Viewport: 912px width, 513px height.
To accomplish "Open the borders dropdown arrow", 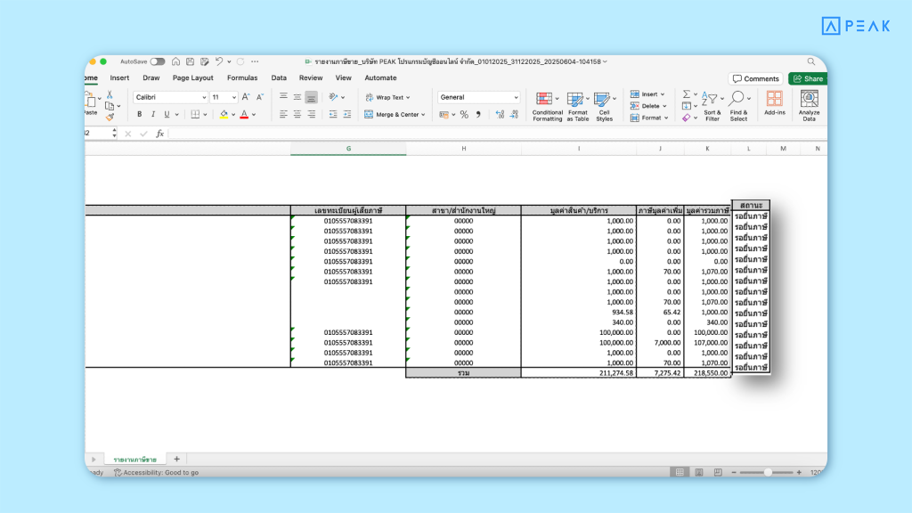I will pos(205,115).
